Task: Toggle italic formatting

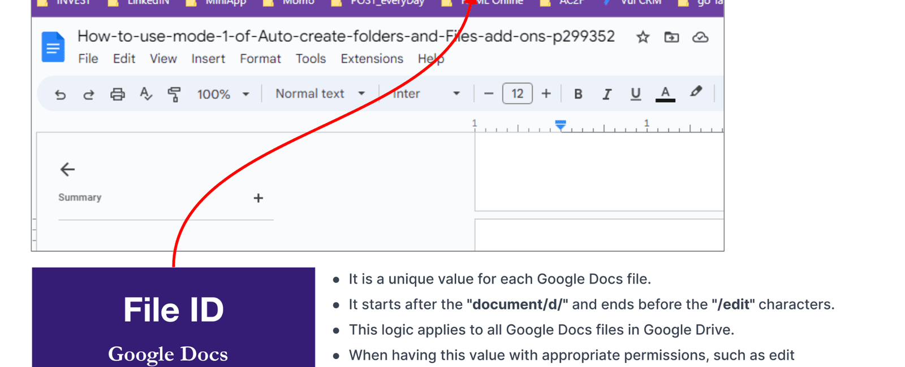Action: 606,94
